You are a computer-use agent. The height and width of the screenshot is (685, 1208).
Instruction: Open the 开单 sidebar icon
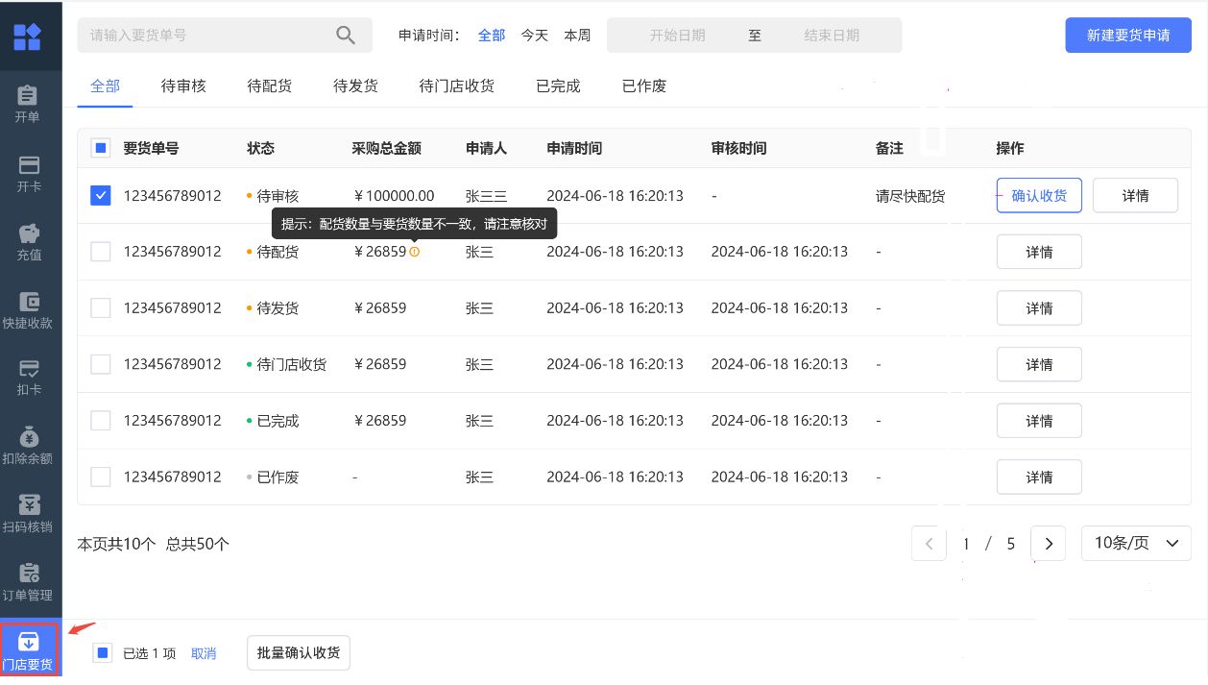[29, 96]
